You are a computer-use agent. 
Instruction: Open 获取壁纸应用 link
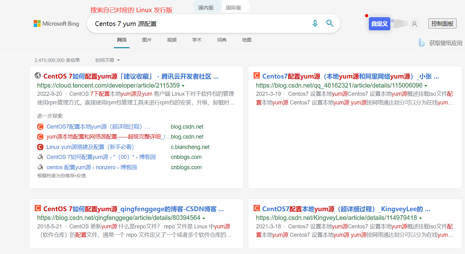[446, 43]
